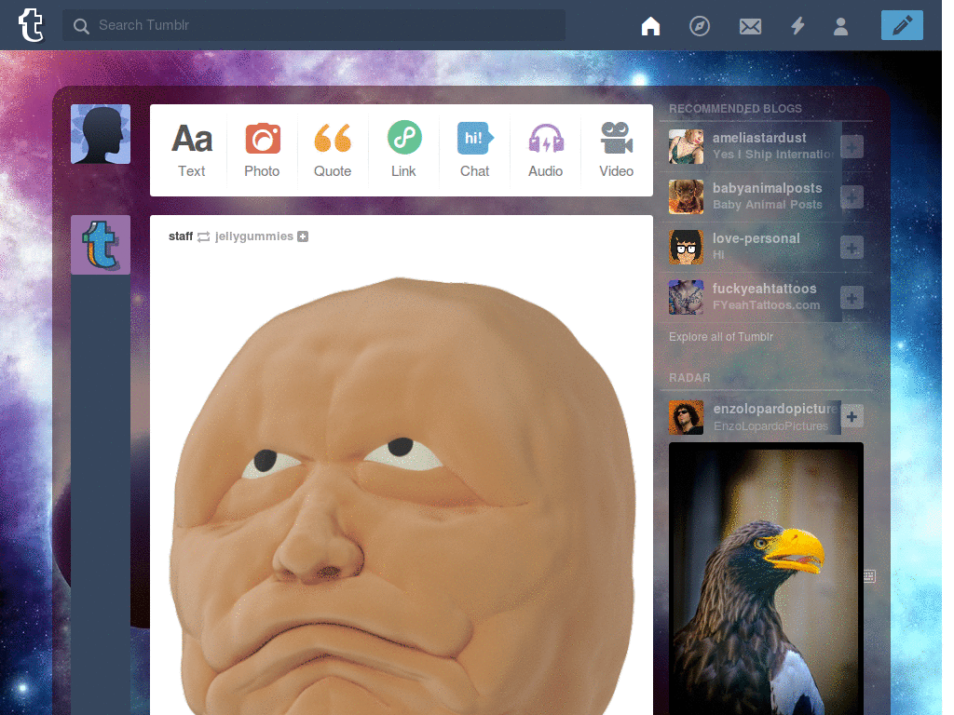This screenshot has width=954, height=715.
Task: Open ameliastardust blog
Action: (x=759, y=138)
